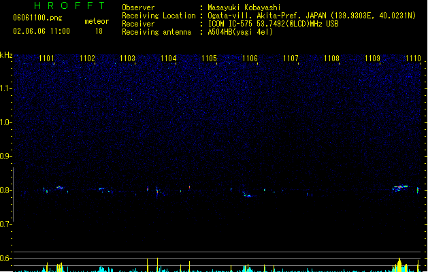Screen dimensions: 428x272
Task: Click the 1101 time marker
Action: pyautogui.click(x=46, y=58)
